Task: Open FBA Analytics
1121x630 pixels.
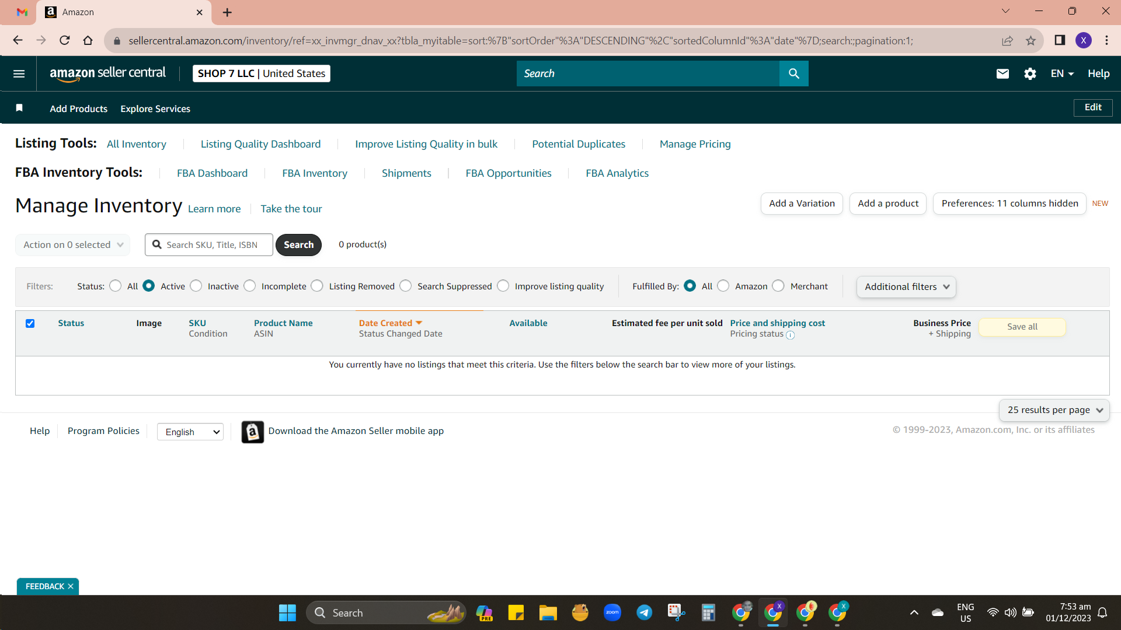Action: (617, 173)
